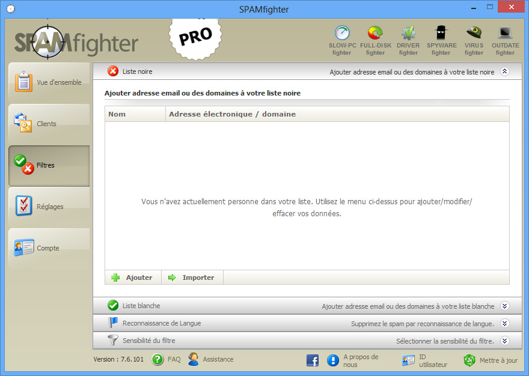Click the FAQ link text
The image size is (529, 376).
pyautogui.click(x=174, y=359)
